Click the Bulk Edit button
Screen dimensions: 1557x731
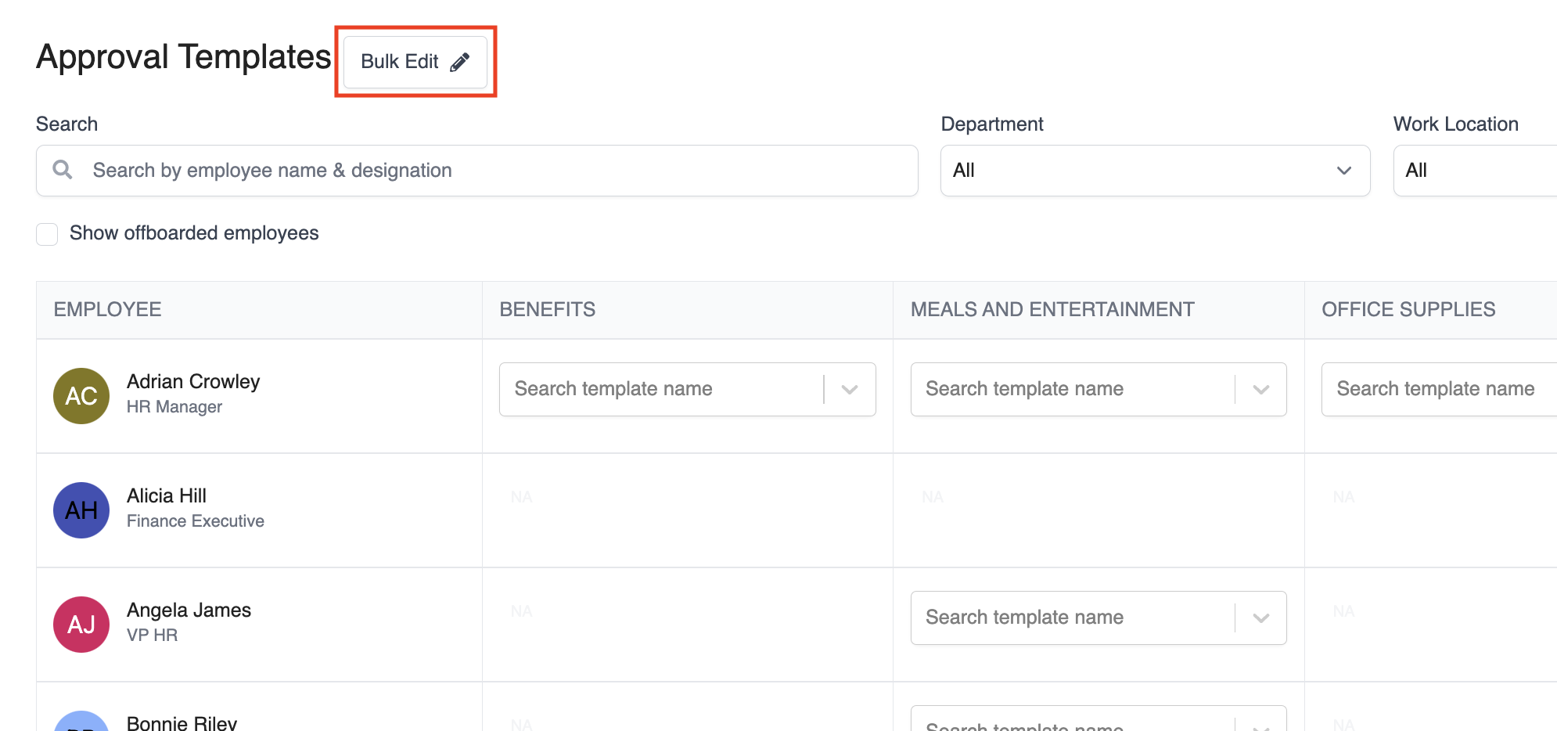415,62
